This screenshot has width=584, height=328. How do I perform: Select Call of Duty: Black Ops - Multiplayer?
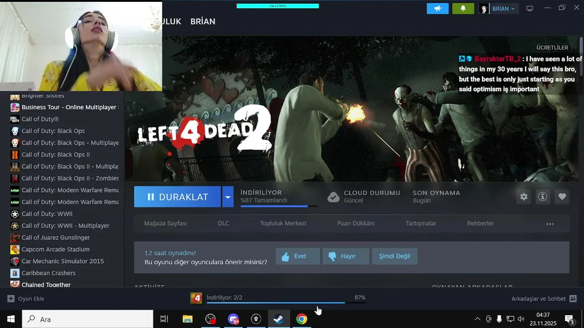point(70,143)
